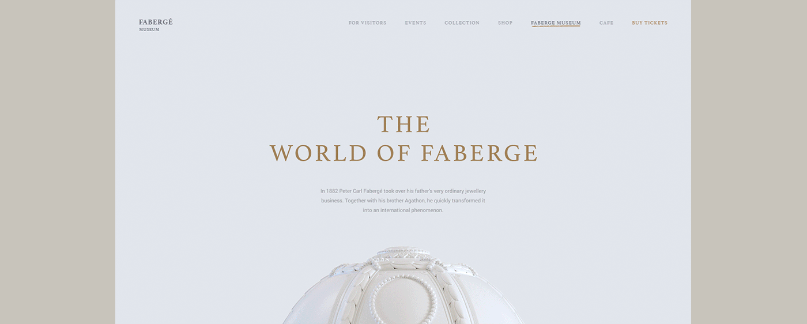
Task: Click the word OF in the headline
Action: (394, 153)
